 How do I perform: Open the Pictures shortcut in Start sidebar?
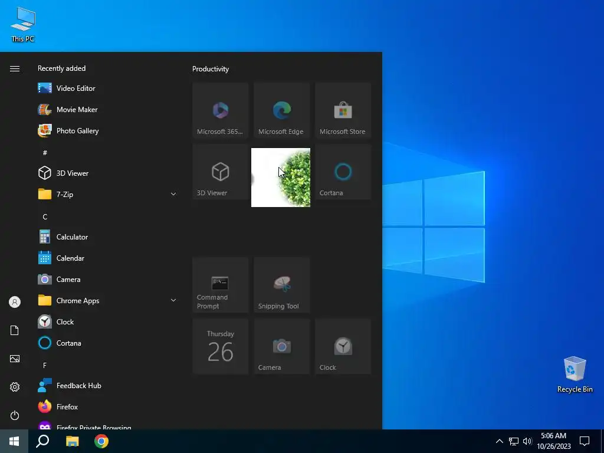(15, 359)
